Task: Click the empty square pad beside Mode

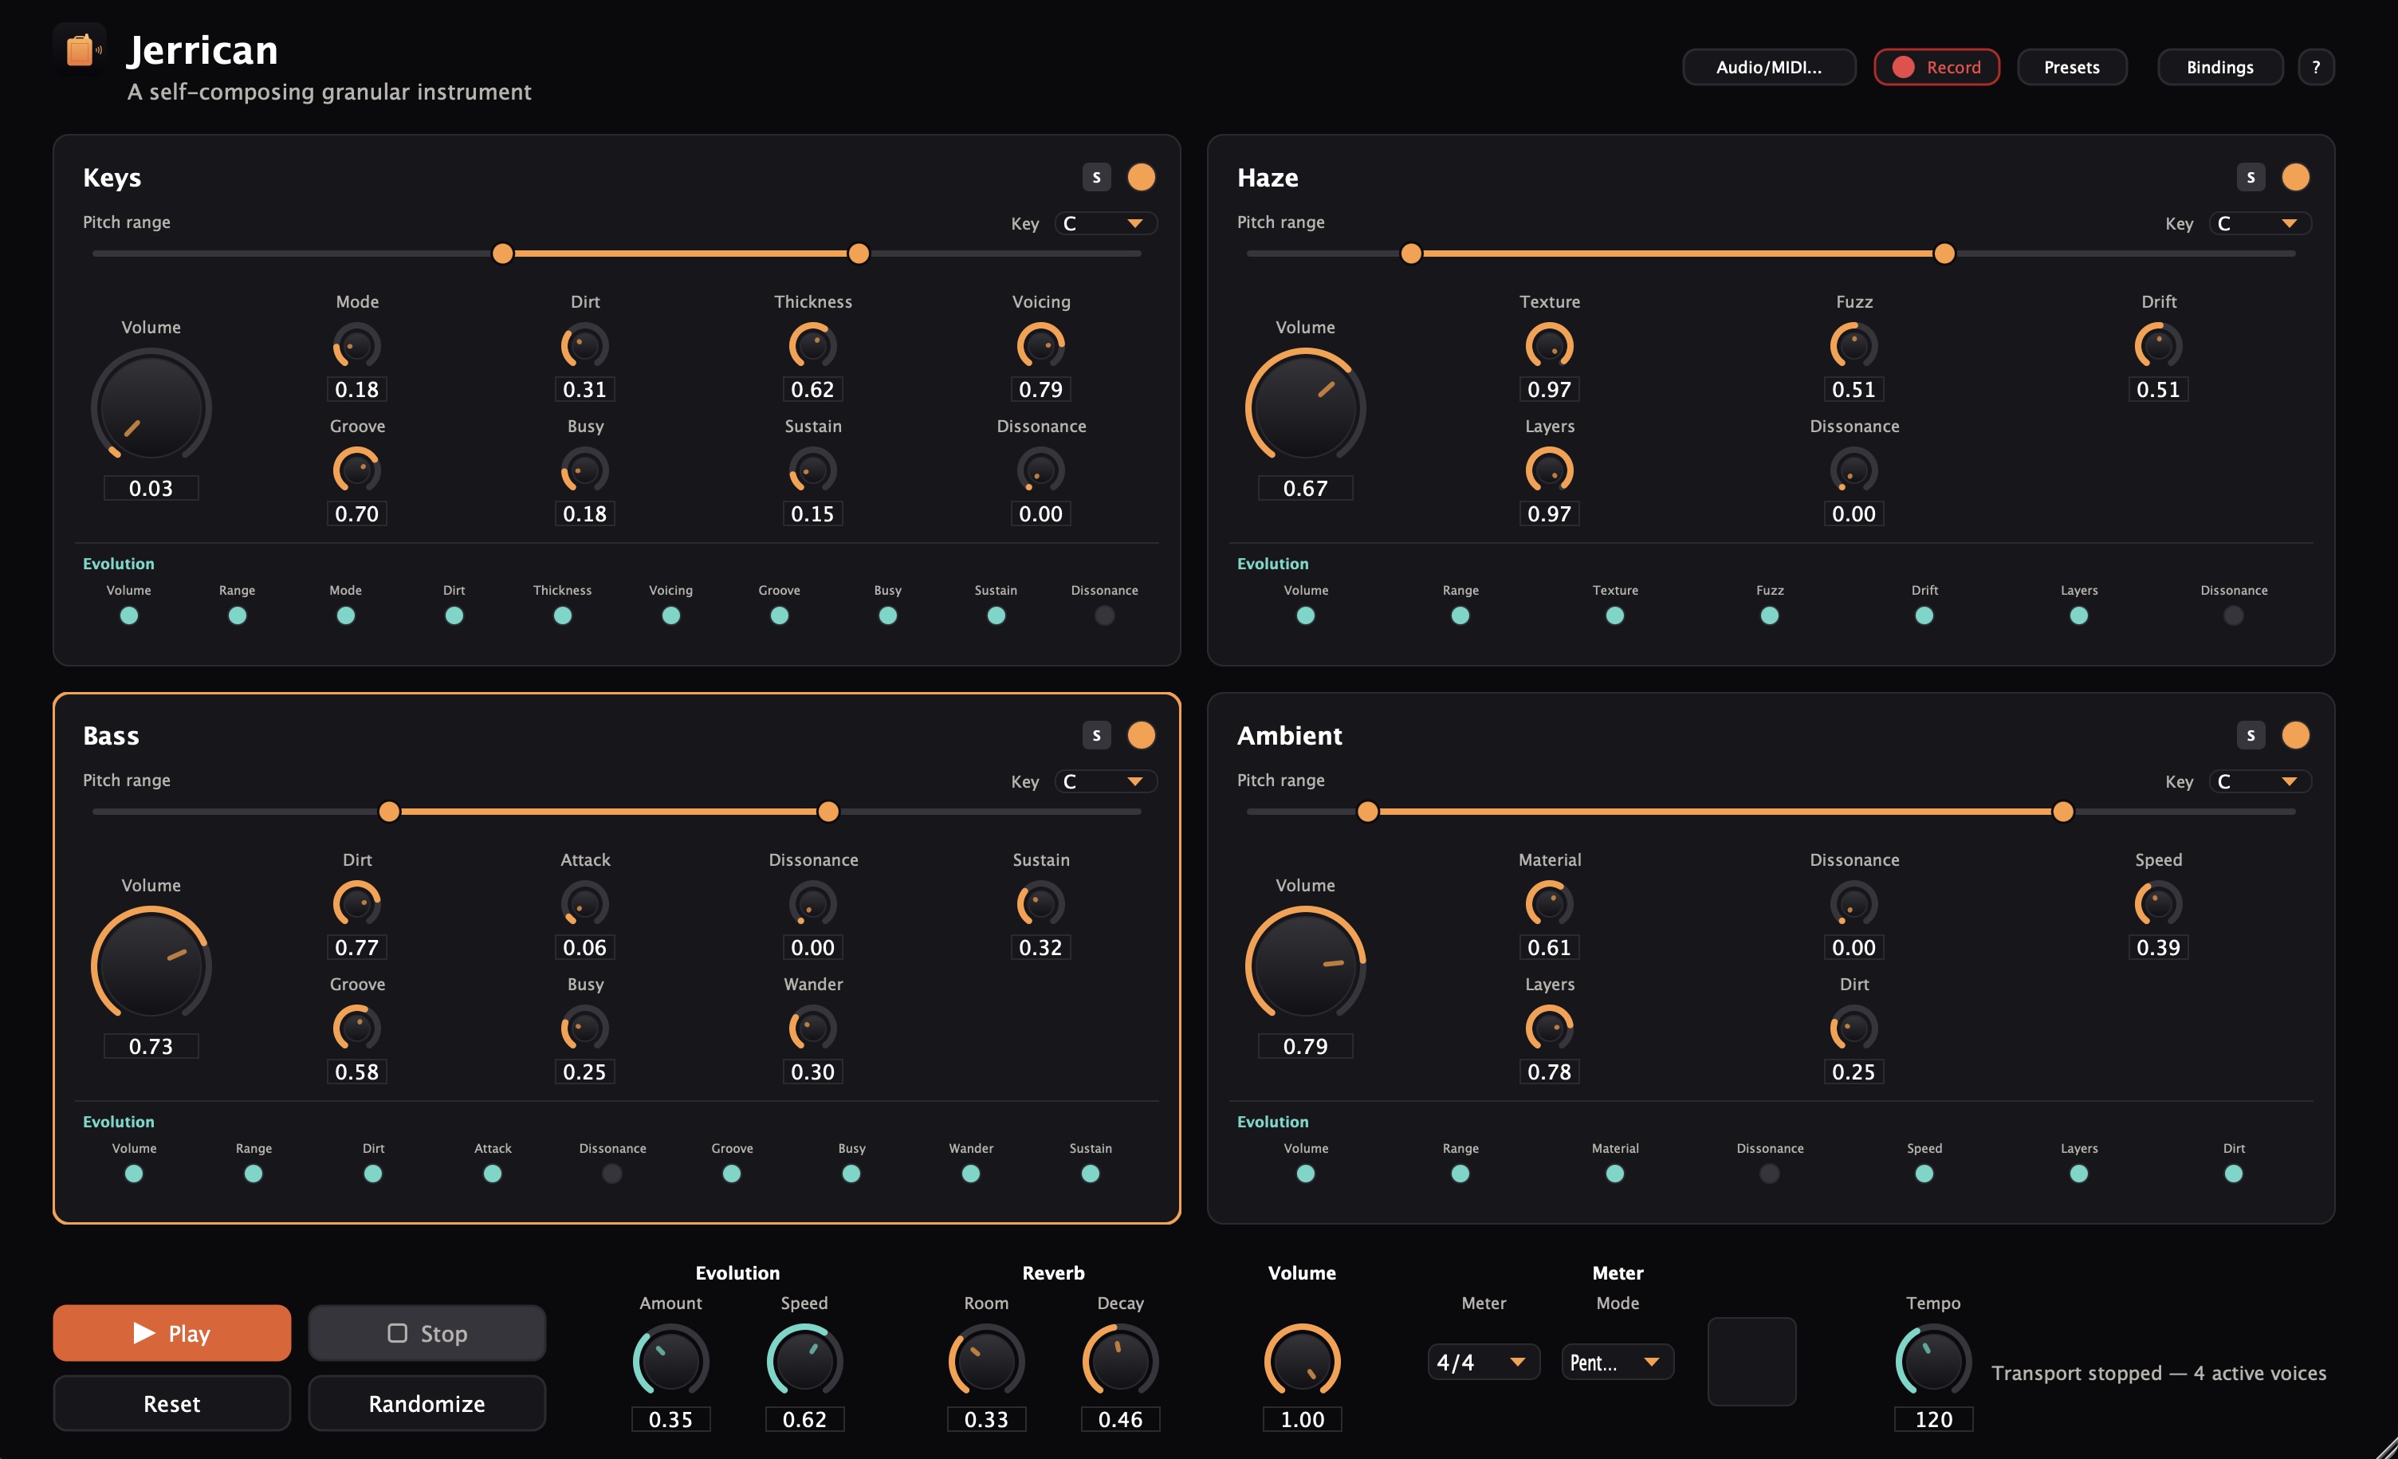Action: point(1751,1362)
